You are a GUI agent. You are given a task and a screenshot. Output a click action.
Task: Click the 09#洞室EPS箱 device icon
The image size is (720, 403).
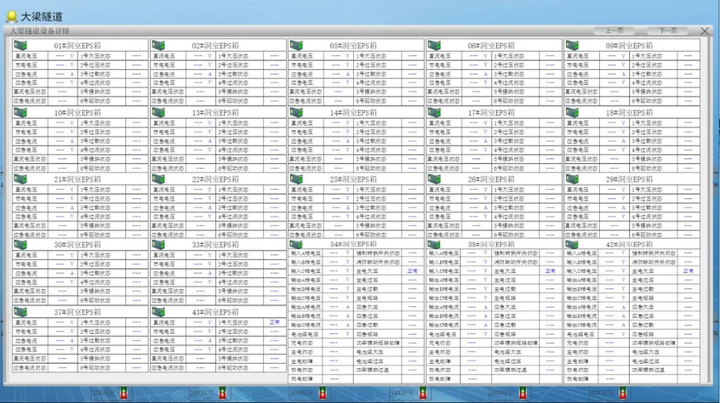(572, 46)
